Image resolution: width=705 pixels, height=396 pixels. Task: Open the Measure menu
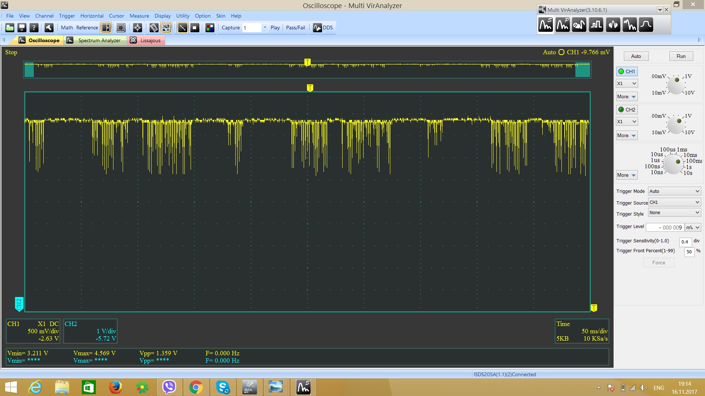[x=139, y=16]
